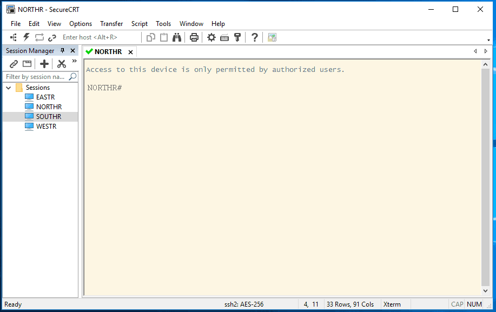Open the Keymap Editor keyboard icon

[x=224, y=38]
